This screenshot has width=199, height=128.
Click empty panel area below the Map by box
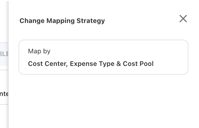pos(103,101)
